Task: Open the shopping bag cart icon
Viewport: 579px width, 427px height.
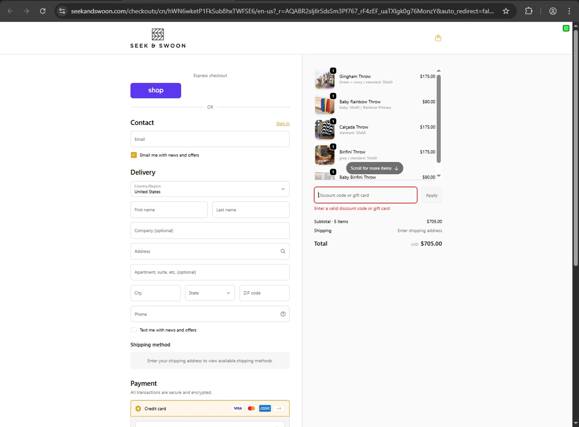Action: [x=438, y=38]
